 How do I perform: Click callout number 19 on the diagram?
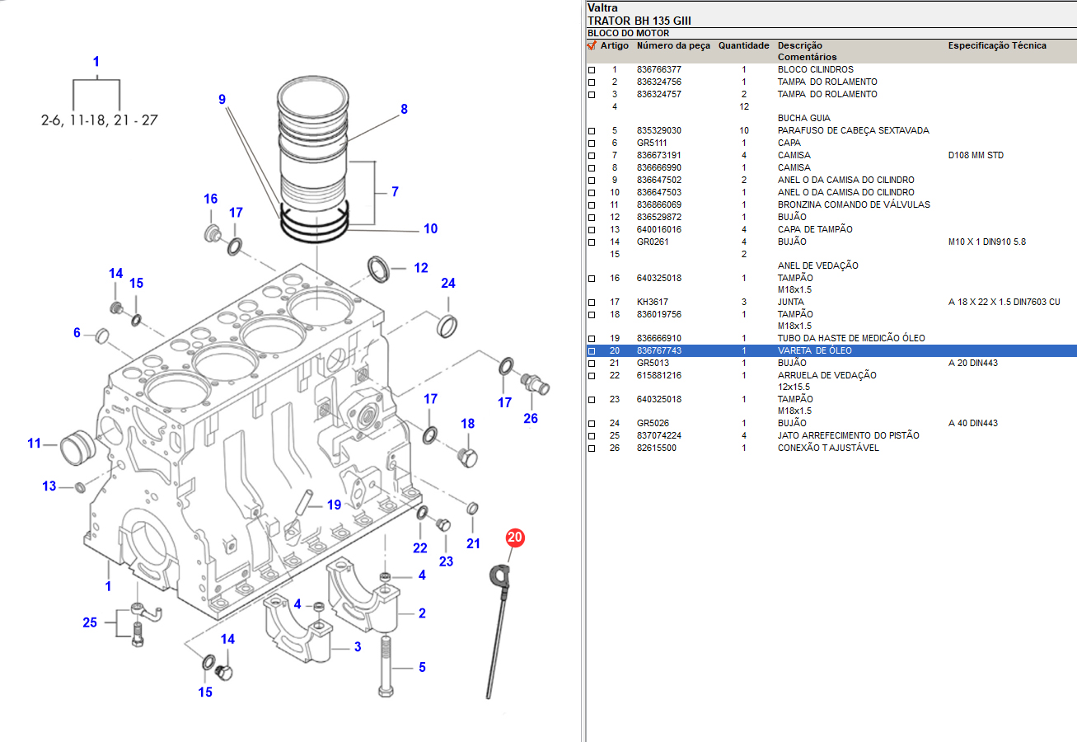pos(334,505)
